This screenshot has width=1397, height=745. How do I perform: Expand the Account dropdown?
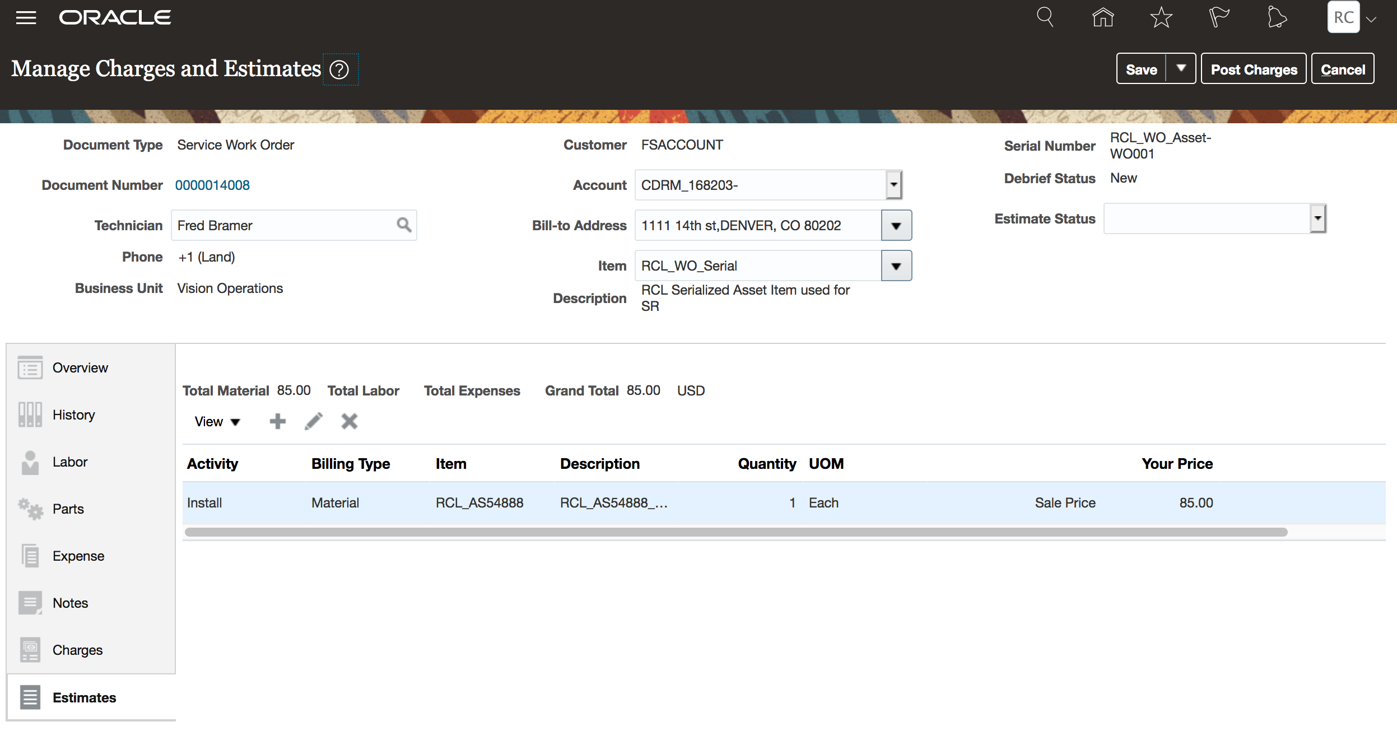pos(893,185)
